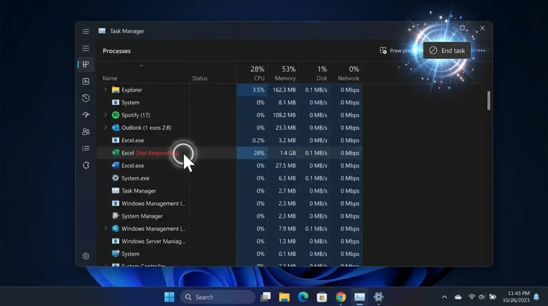Expand the Spotify (17) process group
This screenshot has width=548, height=306.
105,115
